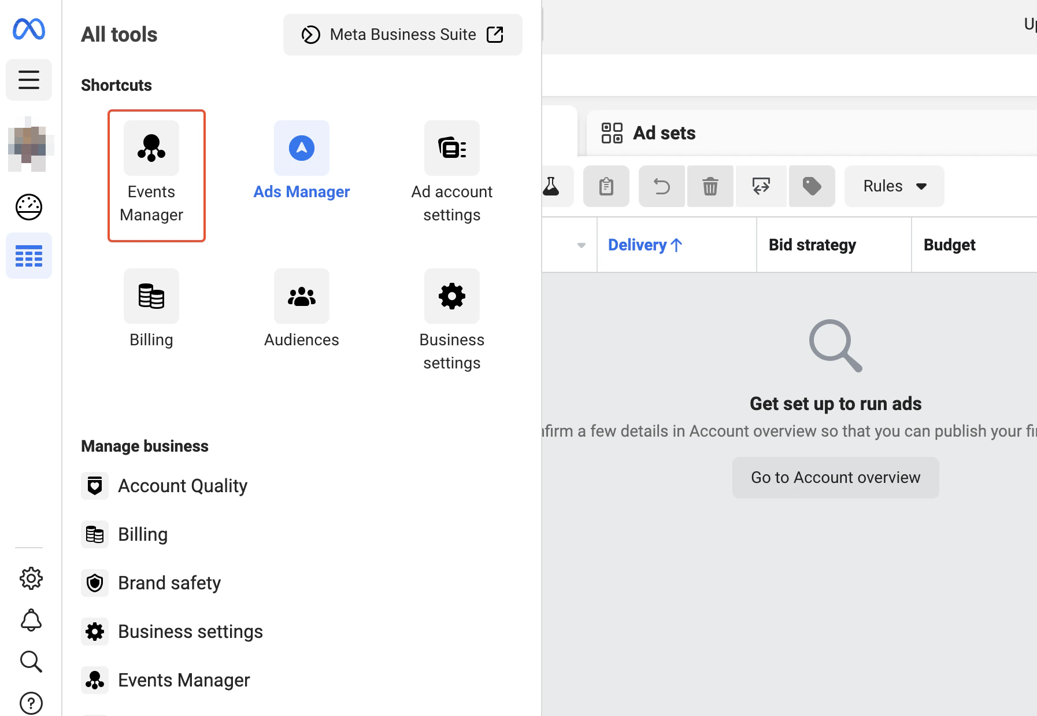Toggle the All tools hamburger menu
Viewport: 1037px width, 716px height.
(29, 80)
